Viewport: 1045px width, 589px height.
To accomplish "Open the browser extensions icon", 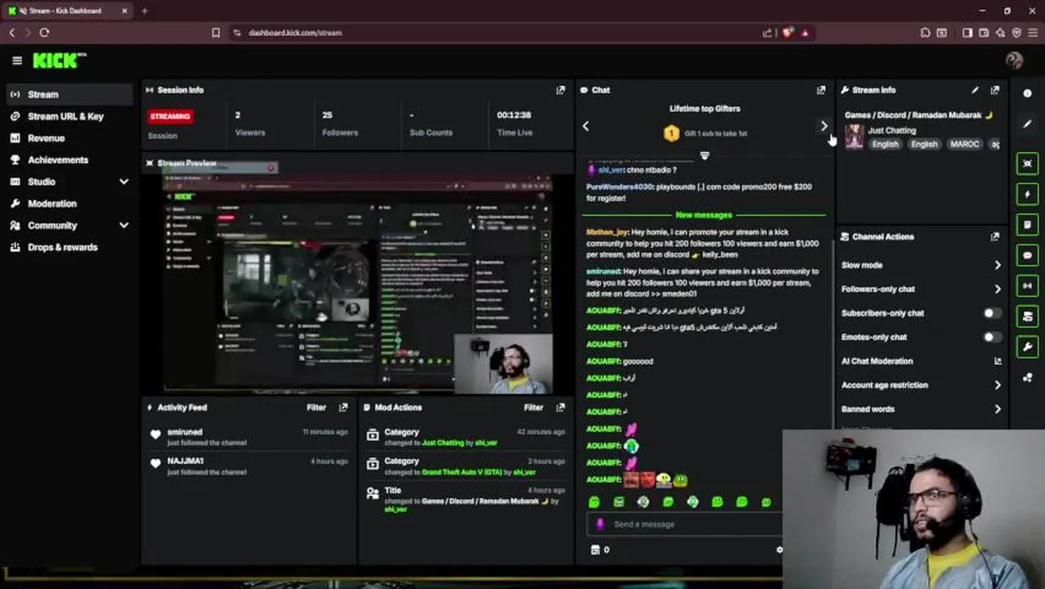I will coord(925,33).
